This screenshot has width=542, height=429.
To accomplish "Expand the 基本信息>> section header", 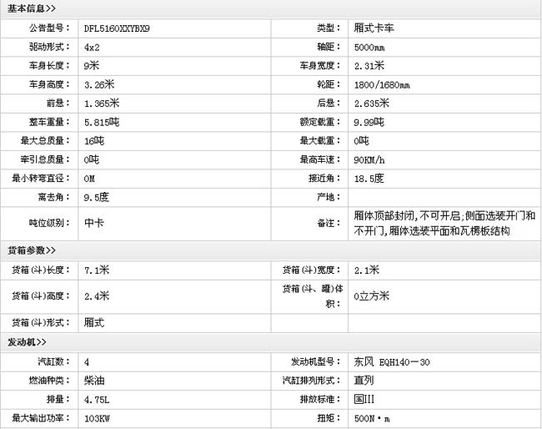I will (33, 8).
